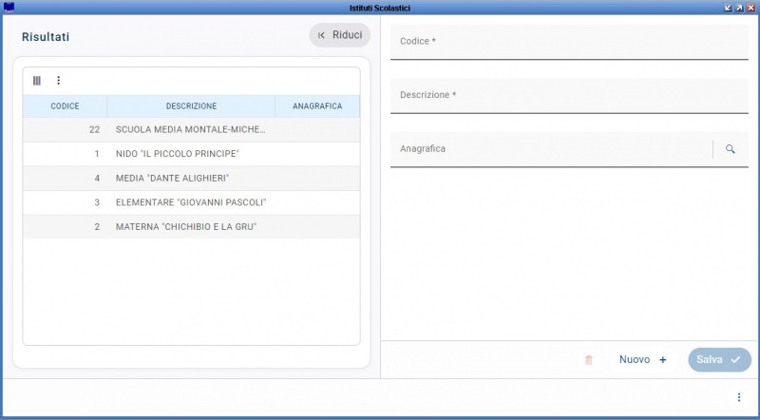Select the MEDIA "DANTE ALIGHIERI" row
The image size is (760, 420).
pyautogui.click(x=191, y=178)
